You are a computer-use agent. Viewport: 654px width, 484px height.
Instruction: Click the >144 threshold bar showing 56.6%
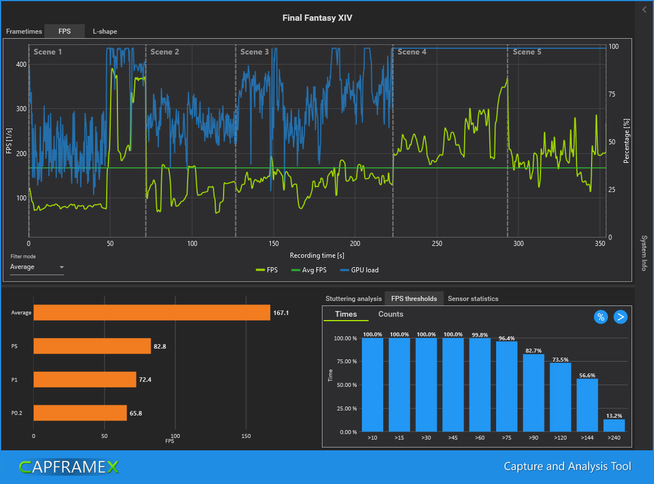(x=587, y=405)
